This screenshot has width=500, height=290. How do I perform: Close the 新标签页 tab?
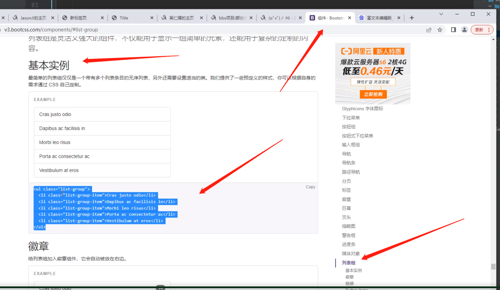coord(102,18)
